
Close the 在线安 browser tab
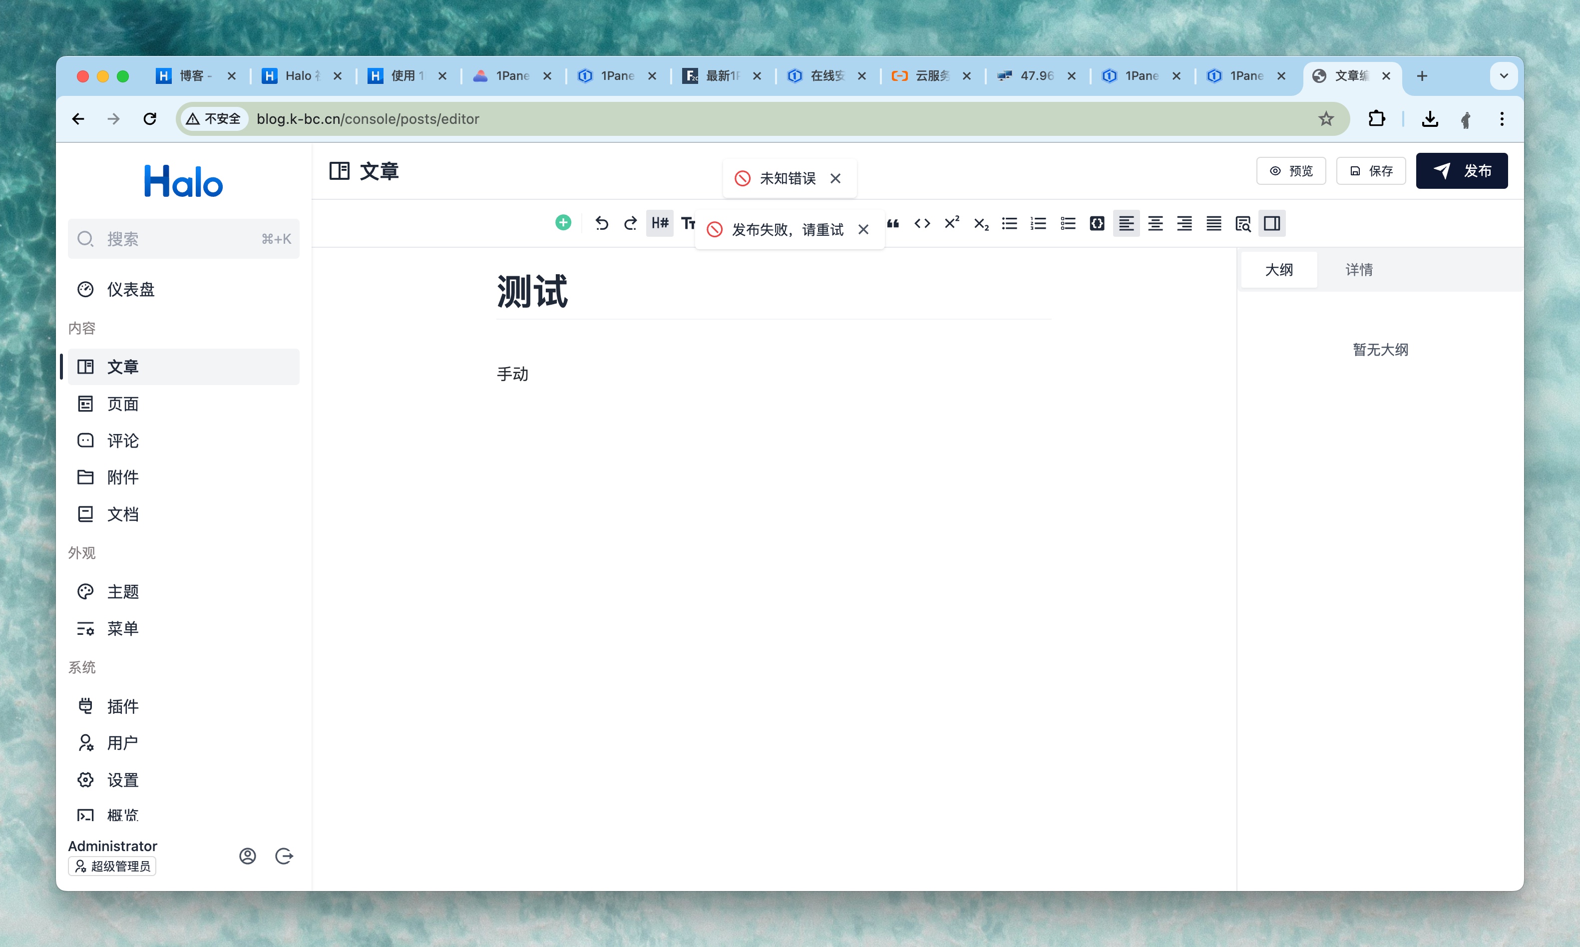tap(862, 76)
